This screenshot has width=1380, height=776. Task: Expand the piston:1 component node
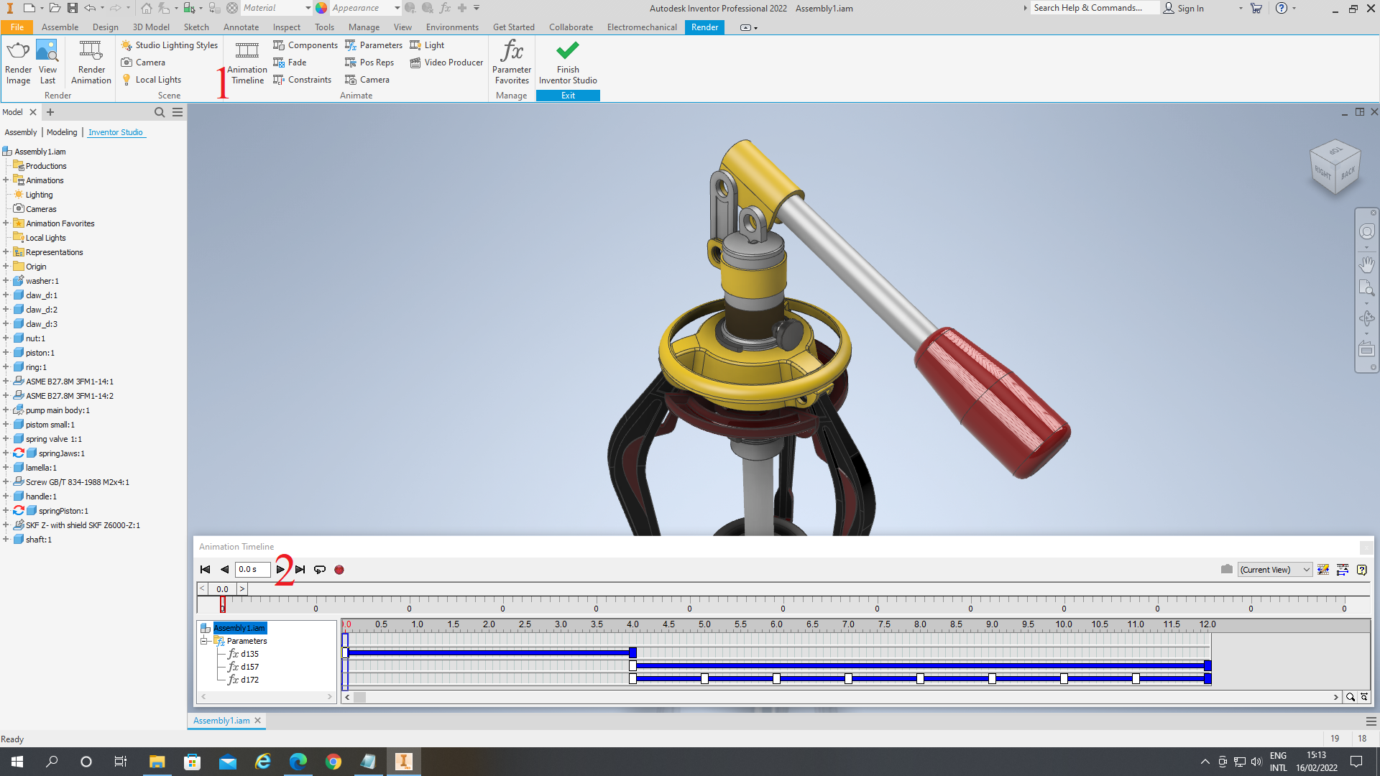pyautogui.click(x=6, y=353)
